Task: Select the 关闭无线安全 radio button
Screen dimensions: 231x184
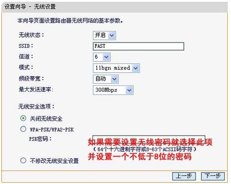Action: [23, 118]
